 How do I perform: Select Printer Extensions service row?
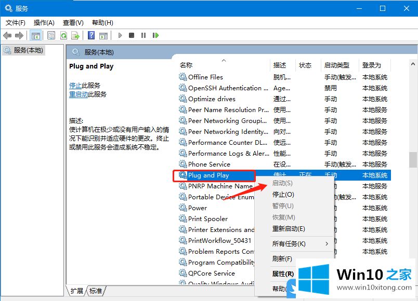coord(216,230)
